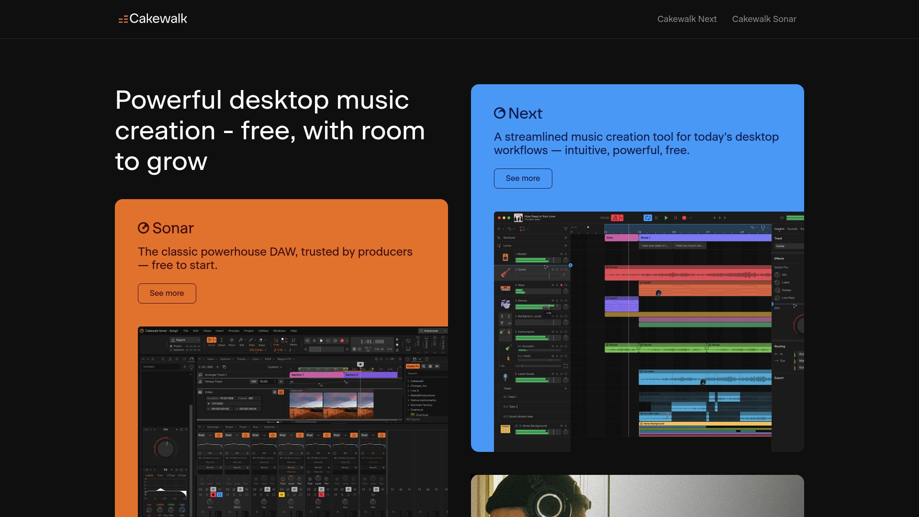Open the Cakewalk Sonar navigation link

point(764,19)
